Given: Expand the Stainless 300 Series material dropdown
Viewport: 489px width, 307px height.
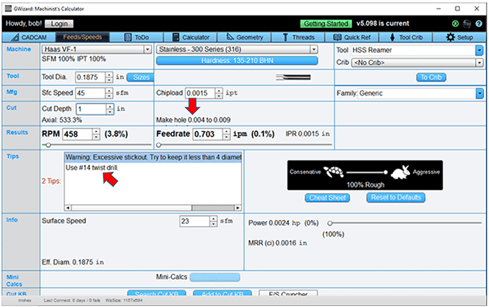Looking at the screenshot, I should 314,50.
